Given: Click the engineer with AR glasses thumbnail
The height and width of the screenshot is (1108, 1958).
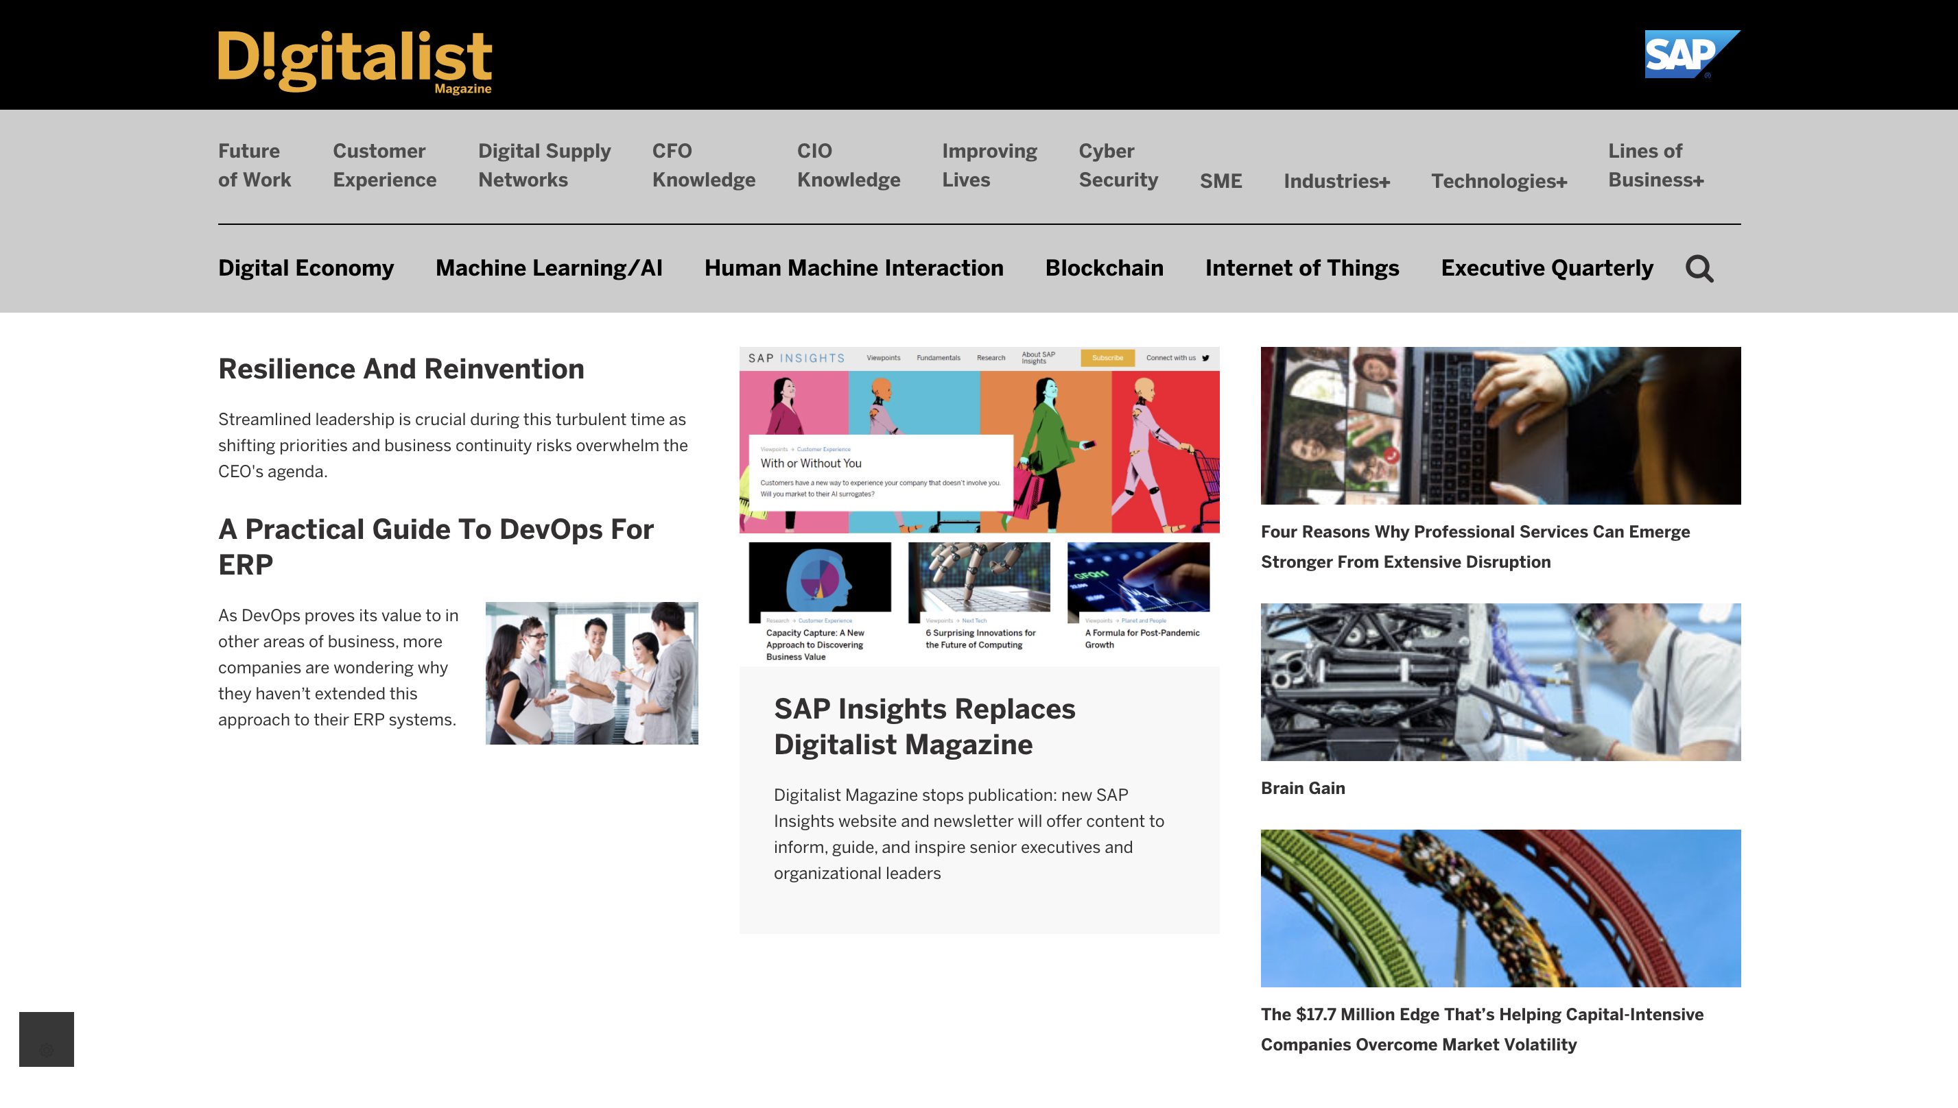Looking at the screenshot, I should (1500, 682).
